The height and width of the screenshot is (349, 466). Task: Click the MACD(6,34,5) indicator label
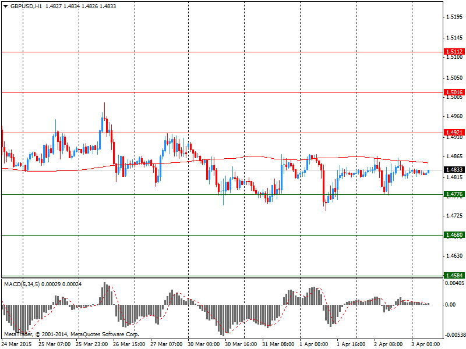point(22,284)
